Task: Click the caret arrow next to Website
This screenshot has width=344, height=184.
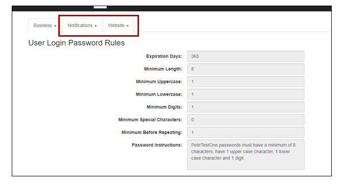Action: click(x=127, y=26)
